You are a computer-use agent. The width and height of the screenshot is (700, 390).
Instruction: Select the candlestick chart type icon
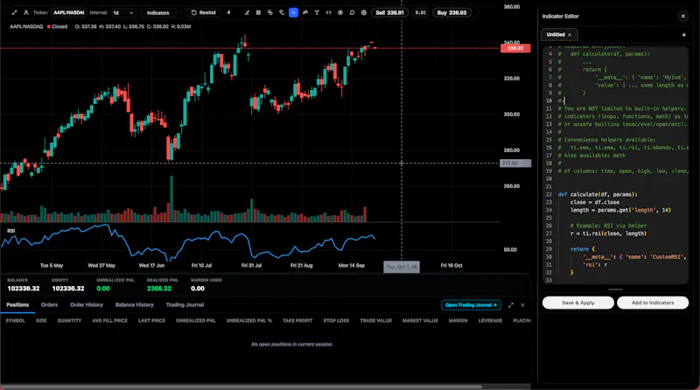(258, 12)
